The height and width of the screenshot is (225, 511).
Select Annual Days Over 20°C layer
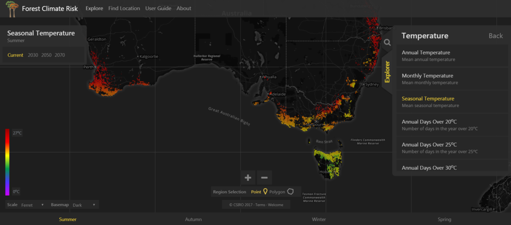click(x=453, y=125)
